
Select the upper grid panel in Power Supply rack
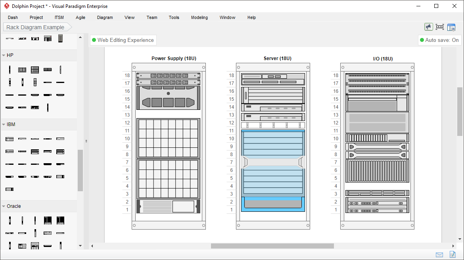[168, 138]
